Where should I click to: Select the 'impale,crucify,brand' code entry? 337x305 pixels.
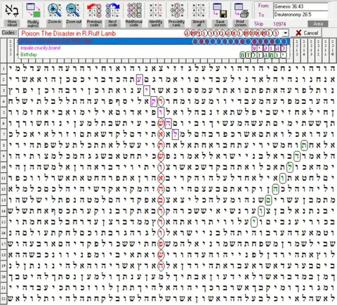click(154, 48)
